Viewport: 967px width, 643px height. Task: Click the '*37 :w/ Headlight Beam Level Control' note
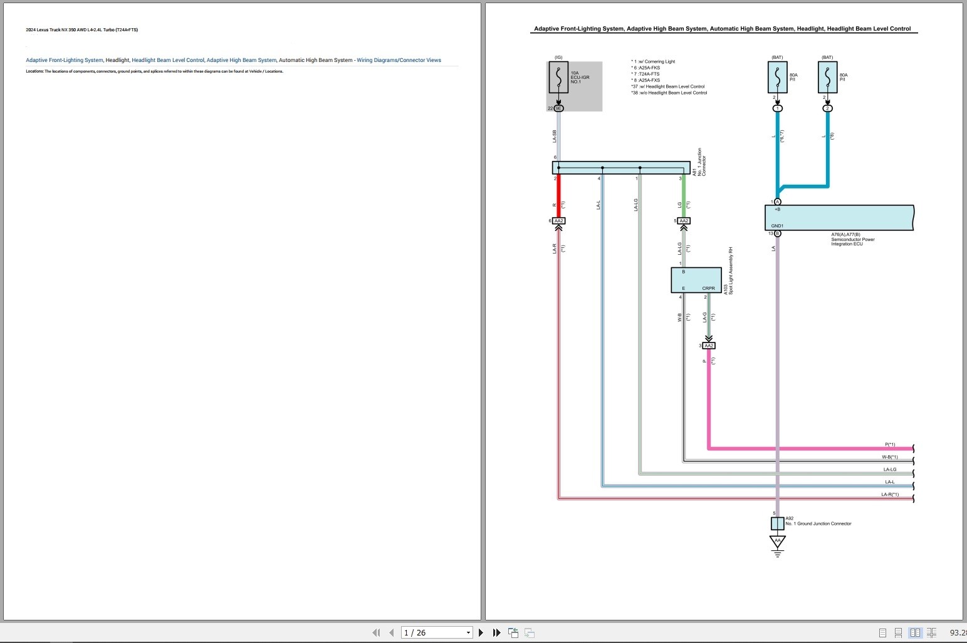(x=667, y=86)
